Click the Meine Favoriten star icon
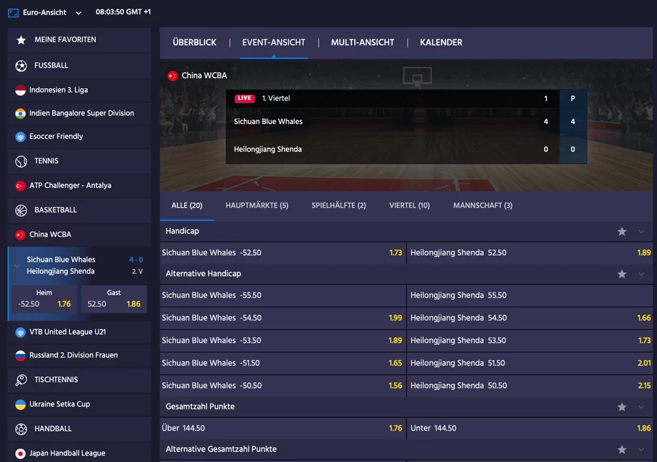The height and width of the screenshot is (462, 657). tap(21, 40)
